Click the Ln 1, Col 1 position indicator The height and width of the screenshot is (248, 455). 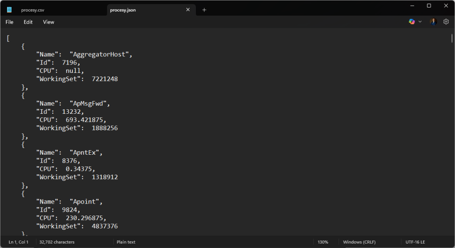point(18,242)
